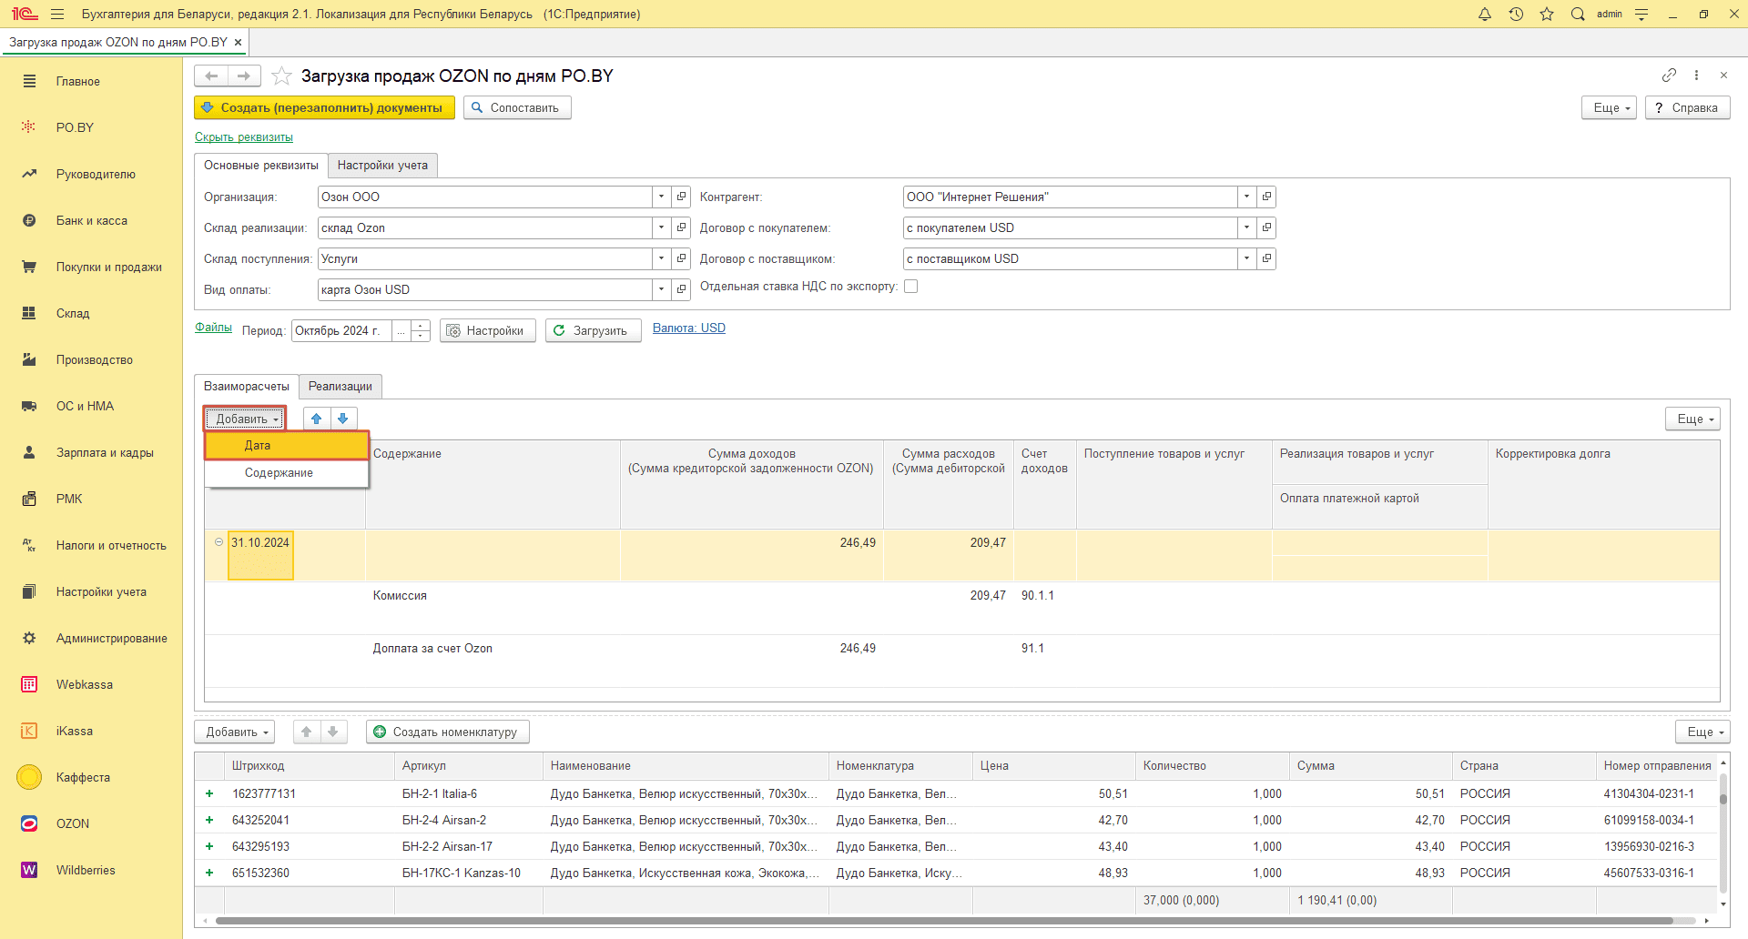Open the Файлы link
The image size is (1748, 939).
coord(213,328)
